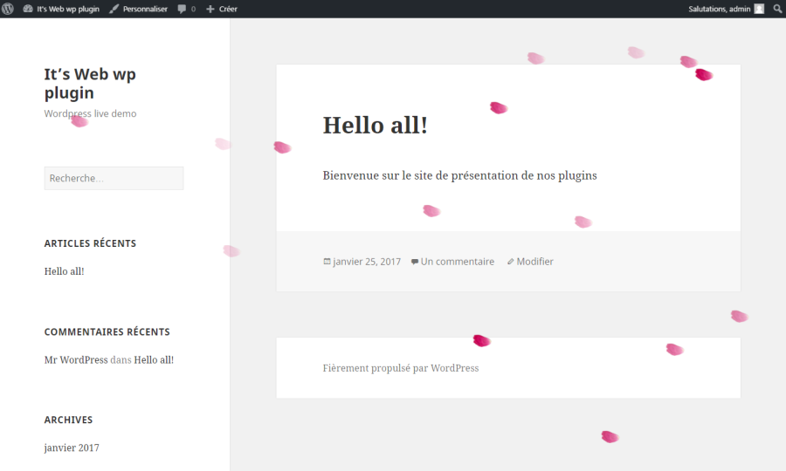Screen dimensions: 786x471
Task: Click the plus icon next to Créer
Action: click(x=210, y=9)
